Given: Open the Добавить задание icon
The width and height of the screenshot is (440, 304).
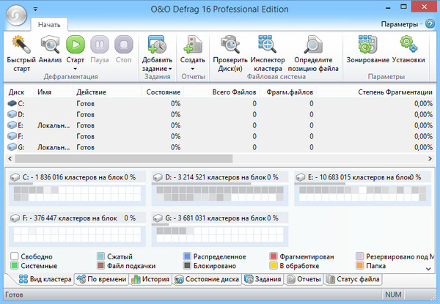Looking at the screenshot, I should pos(157,44).
